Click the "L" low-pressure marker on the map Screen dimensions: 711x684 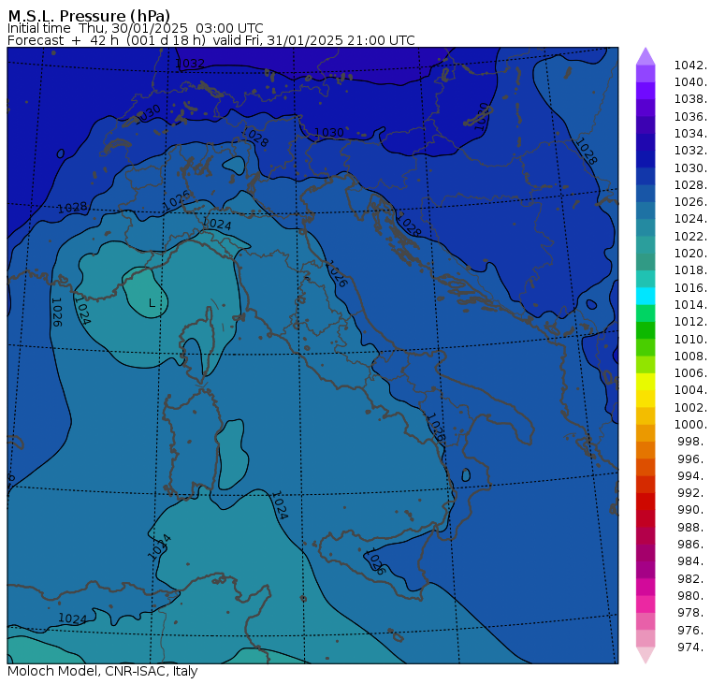pos(152,302)
